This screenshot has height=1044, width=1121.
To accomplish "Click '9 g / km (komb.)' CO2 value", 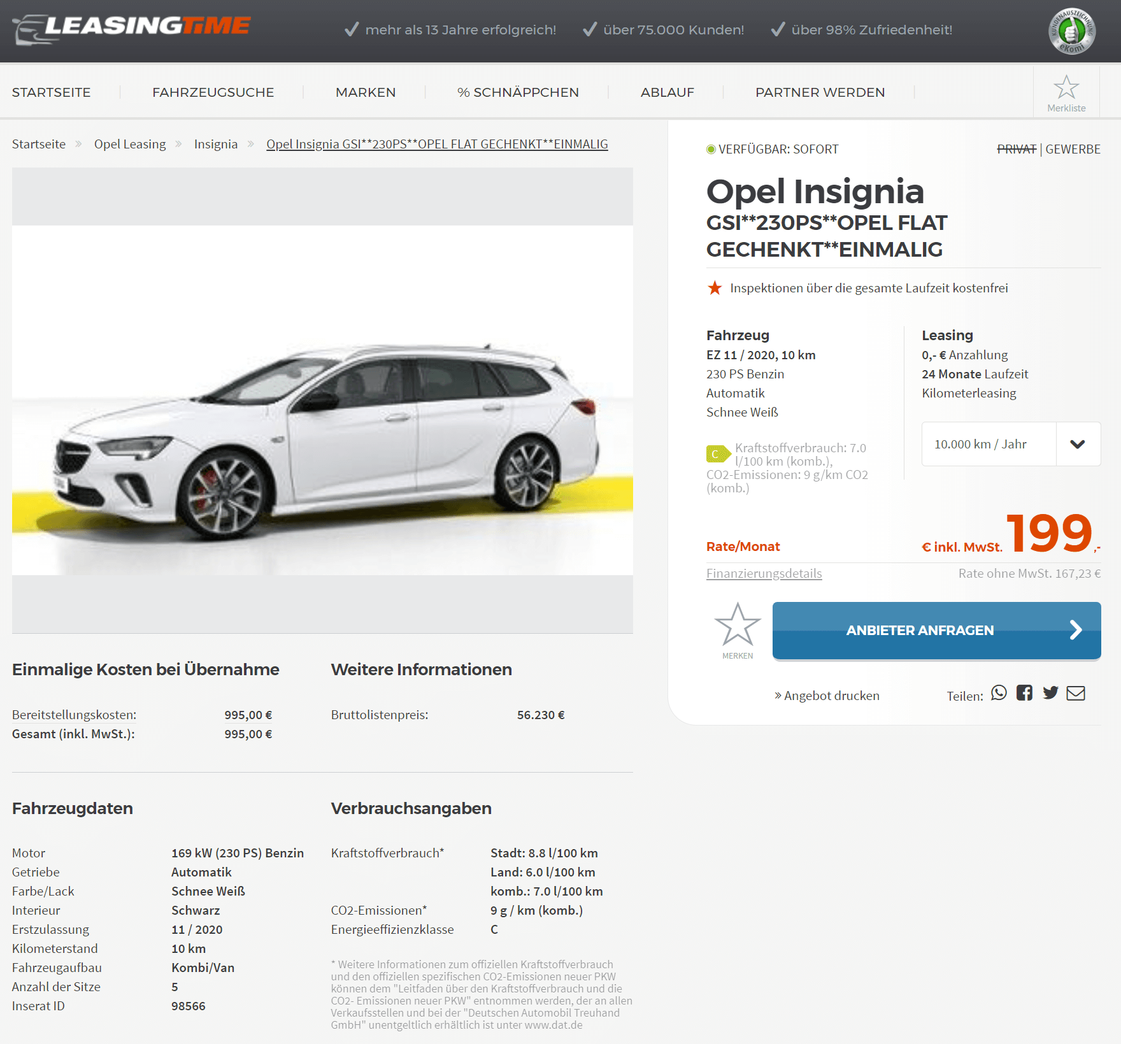I will pyautogui.click(x=536, y=910).
